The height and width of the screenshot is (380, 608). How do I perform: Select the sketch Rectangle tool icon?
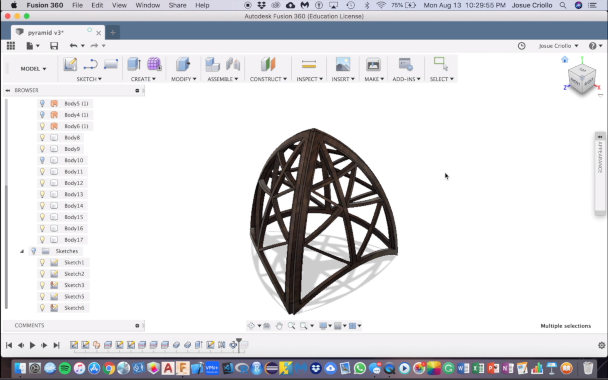111,64
